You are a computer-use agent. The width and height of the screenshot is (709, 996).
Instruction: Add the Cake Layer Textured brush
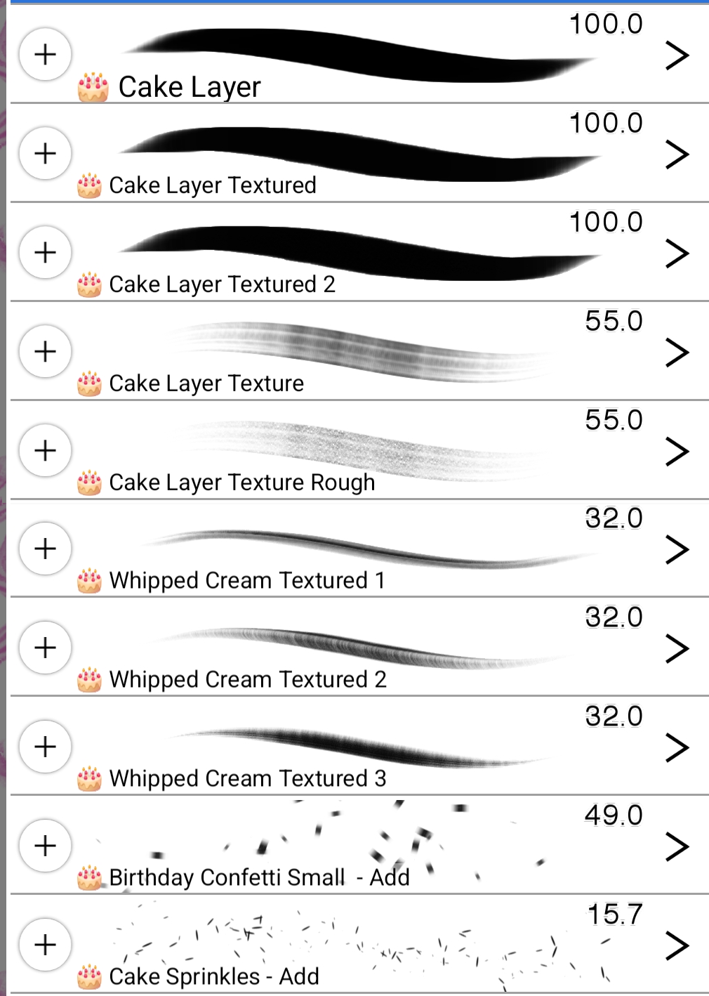click(x=46, y=153)
